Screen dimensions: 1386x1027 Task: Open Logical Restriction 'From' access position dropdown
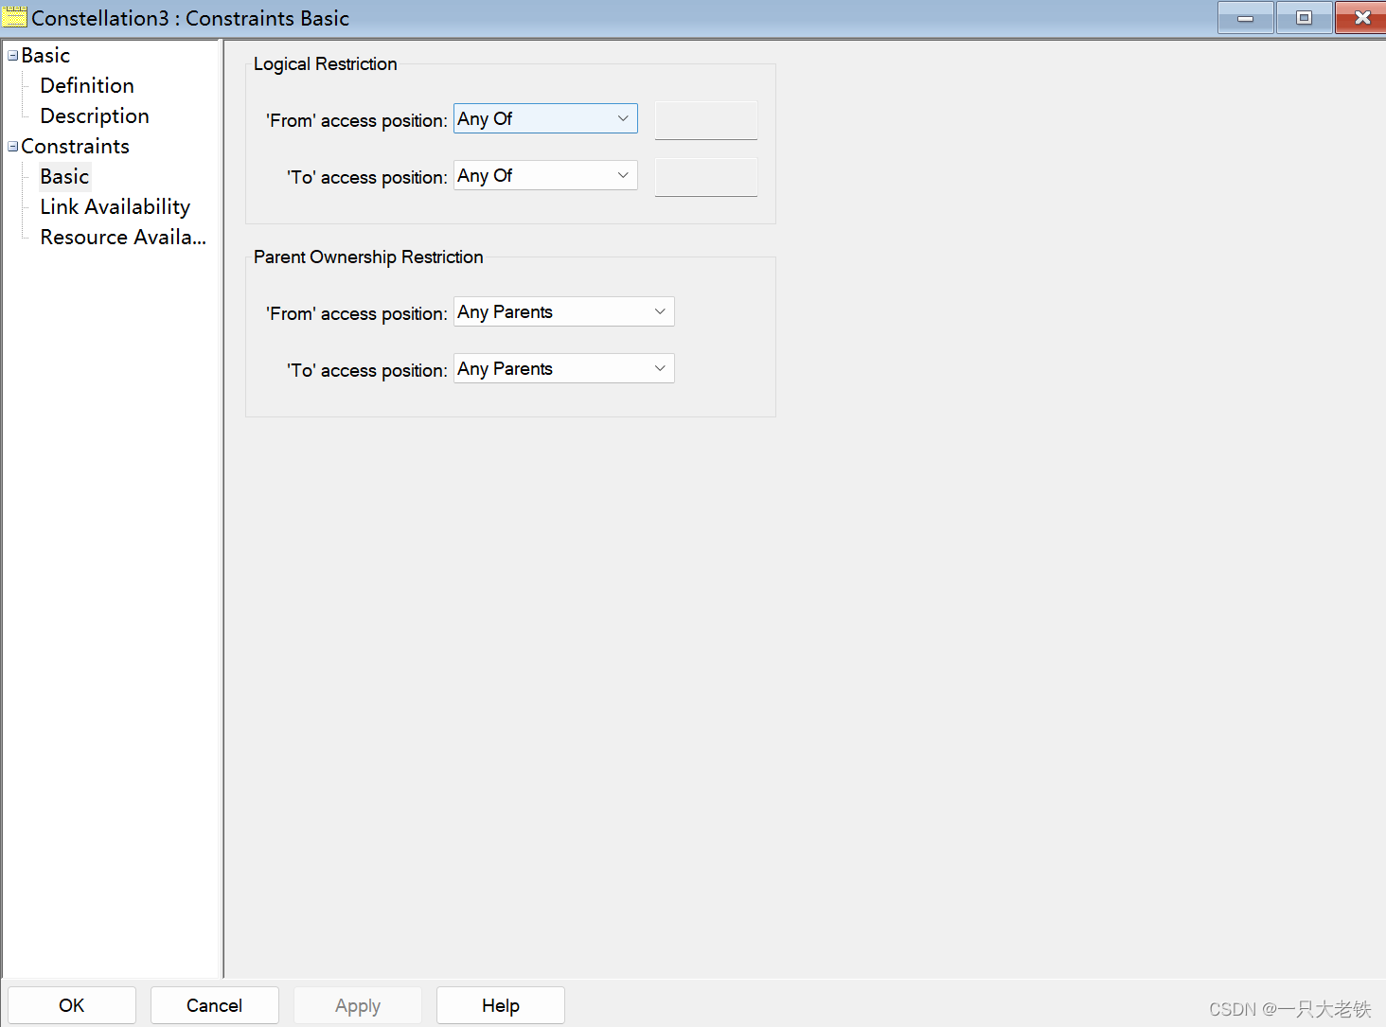[545, 118]
